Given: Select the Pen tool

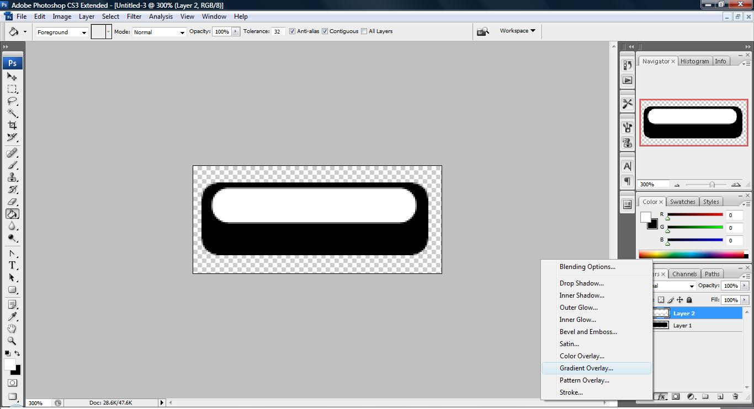Looking at the screenshot, I should pyautogui.click(x=12, y=254).
